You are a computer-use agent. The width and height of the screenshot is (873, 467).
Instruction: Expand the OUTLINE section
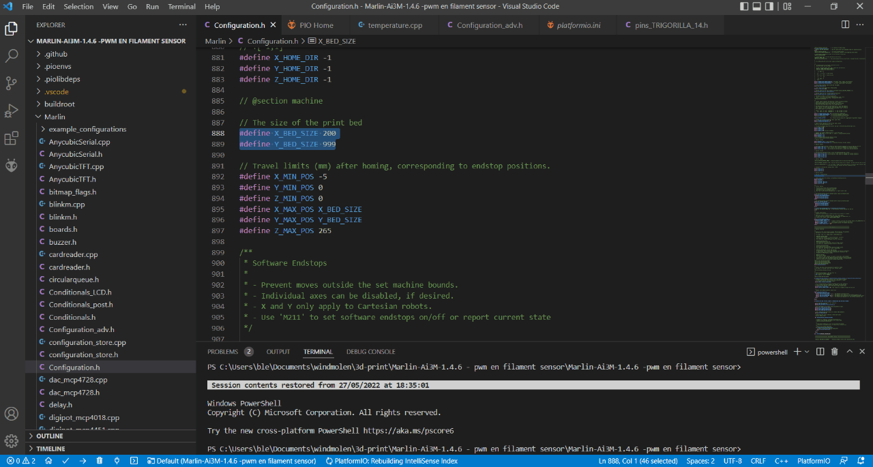tap(50, 436)
